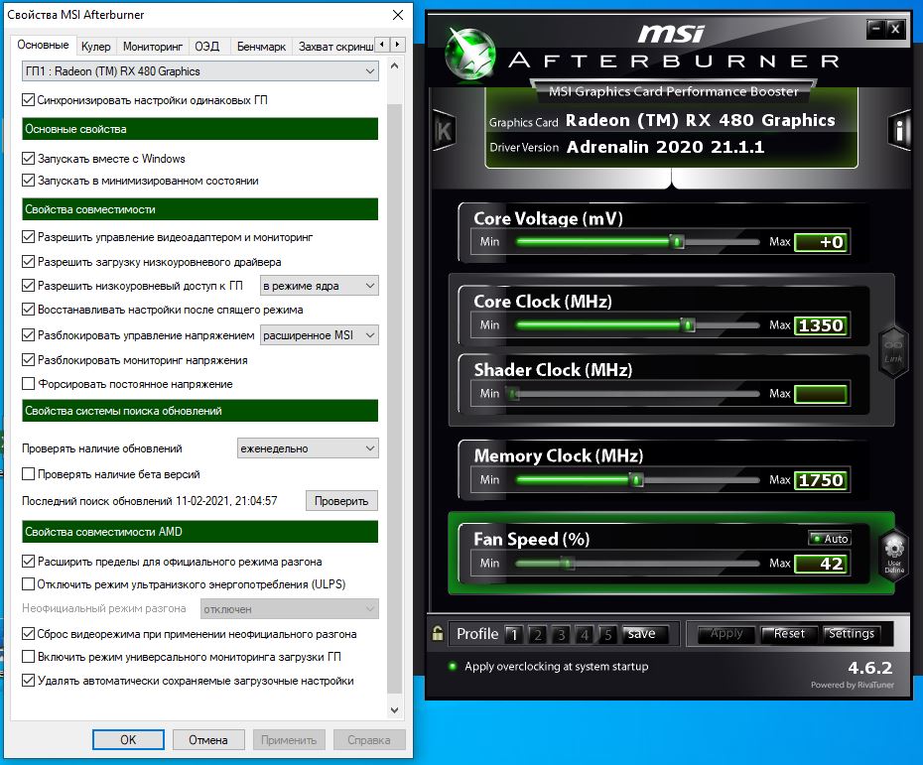
Task: Click the Core Clock slider handle
Action: (x=687, y=324)
